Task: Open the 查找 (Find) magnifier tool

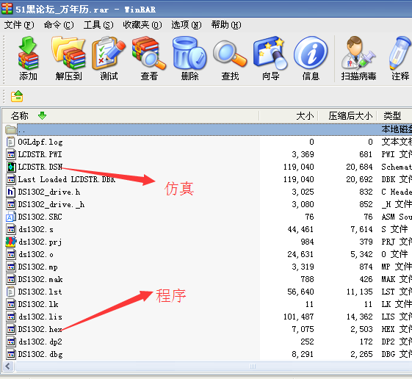Action: pos(230,59)
